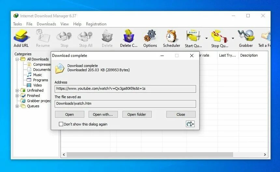
Task: Open the Start Queue dropdown arrow
Action: pyautogui.click(x=207, y=38)
